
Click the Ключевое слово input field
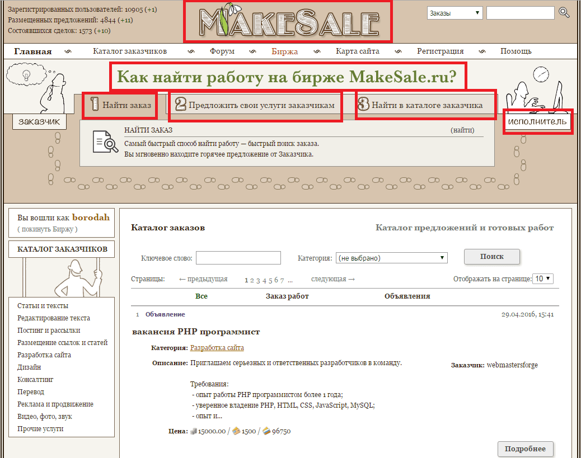tap(238, 258)
